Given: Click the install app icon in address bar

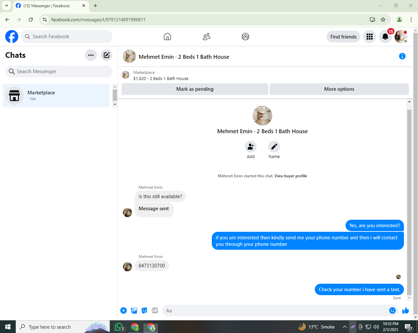Looking at the screenshot, I should pos(373,20).
